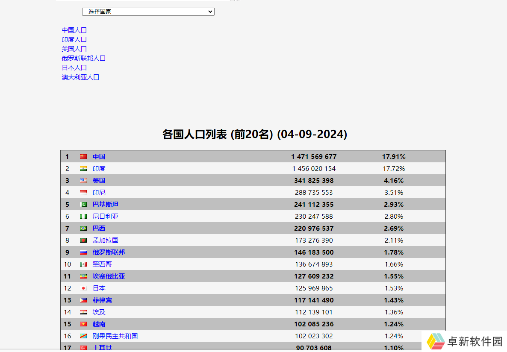Open the 中国人口 link at top

click(x=74, y=30)
